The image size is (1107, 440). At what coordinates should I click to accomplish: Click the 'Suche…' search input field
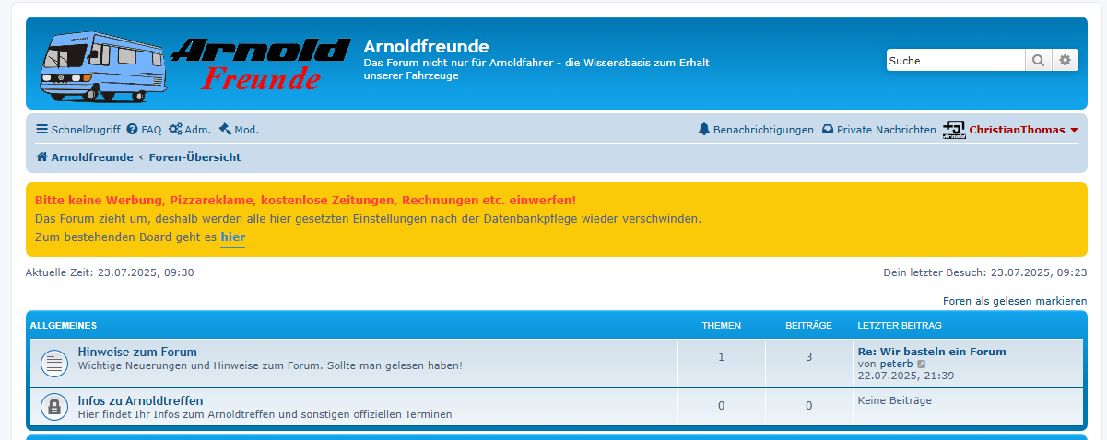coord(956,60)
